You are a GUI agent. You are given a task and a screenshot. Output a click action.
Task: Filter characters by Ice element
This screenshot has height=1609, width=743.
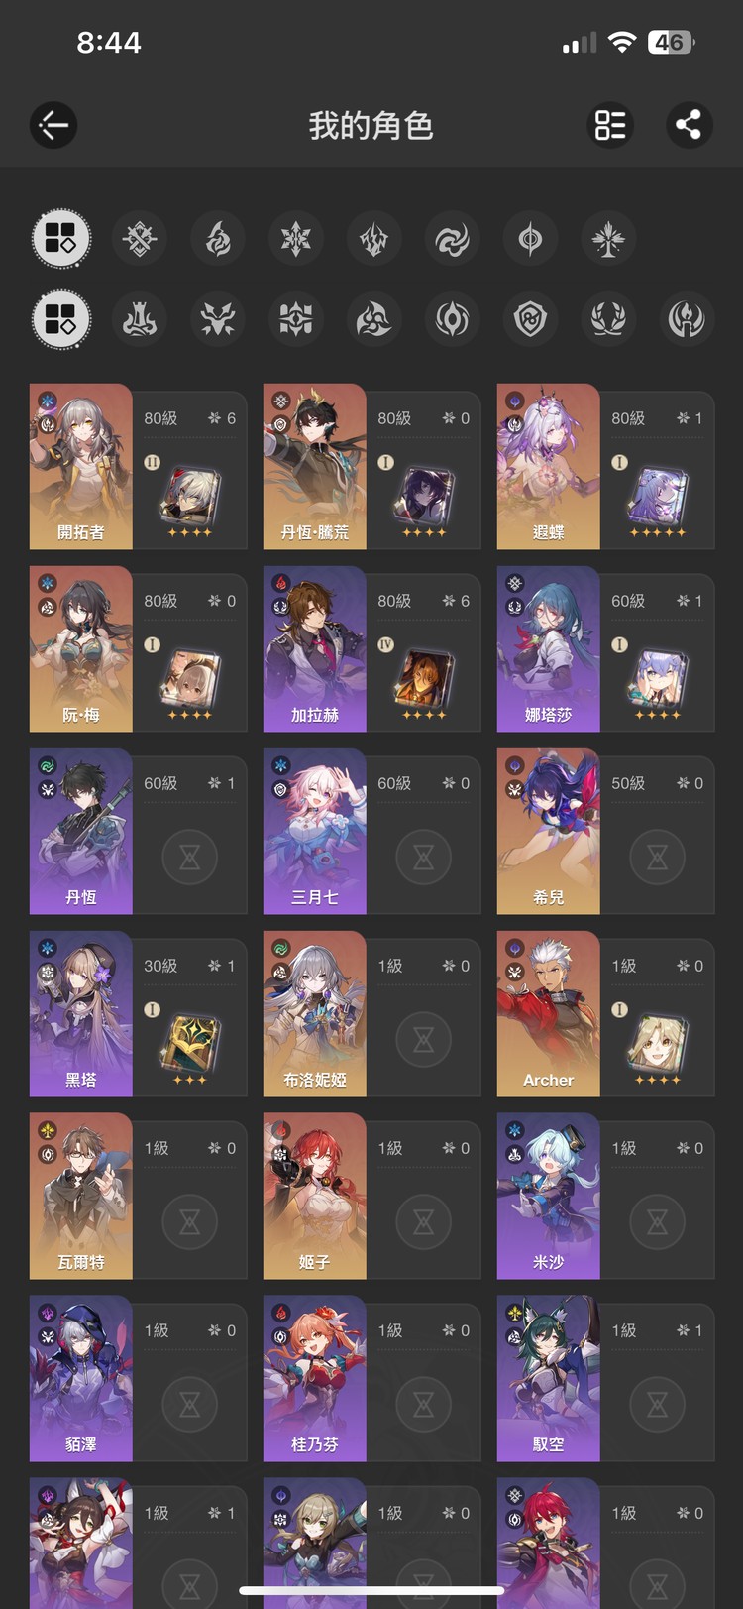point(296,239)
